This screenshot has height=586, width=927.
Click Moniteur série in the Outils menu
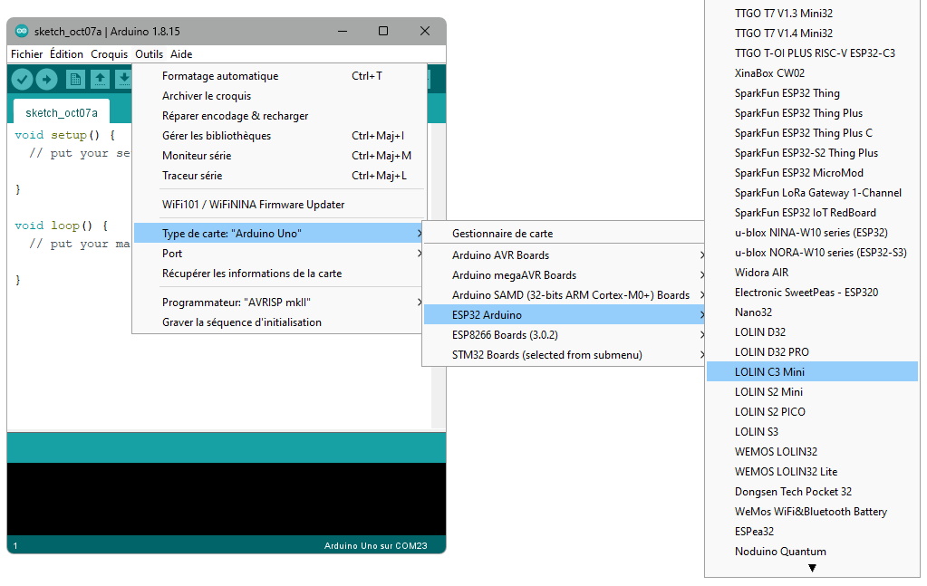click(197, 156)
